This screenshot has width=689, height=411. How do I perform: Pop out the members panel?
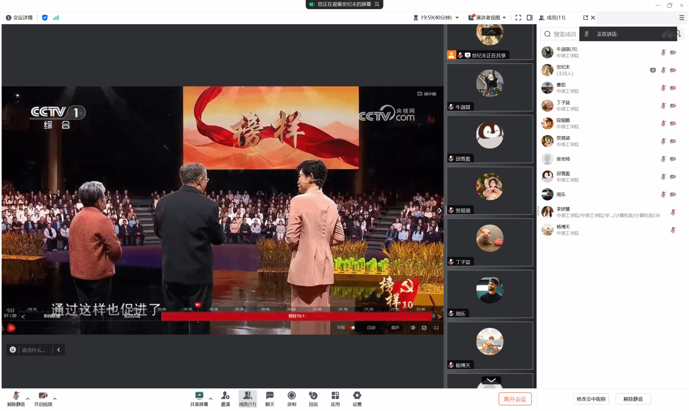585,17
